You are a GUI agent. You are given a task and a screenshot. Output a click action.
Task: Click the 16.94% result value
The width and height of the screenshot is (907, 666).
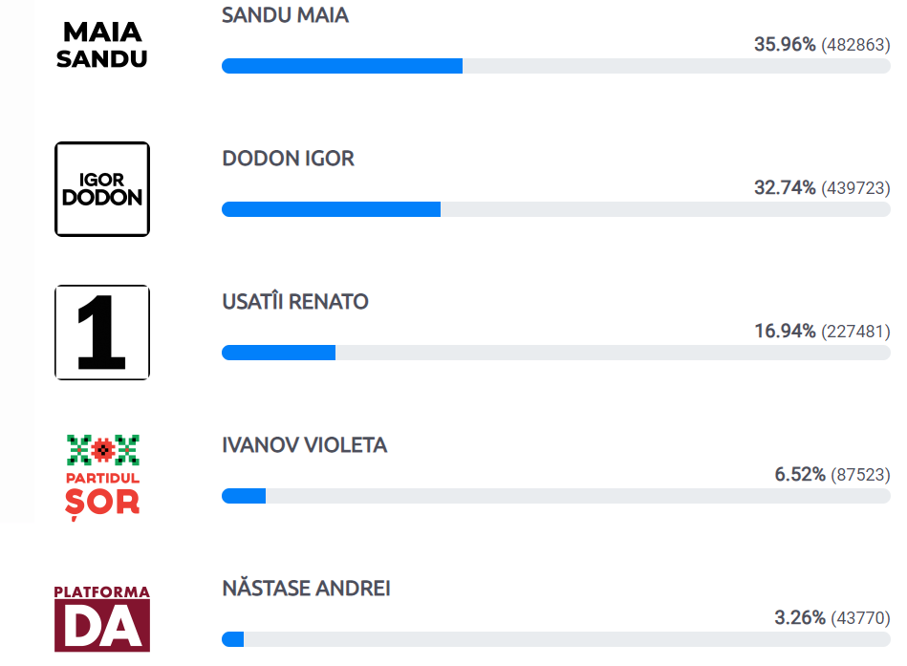785,332
